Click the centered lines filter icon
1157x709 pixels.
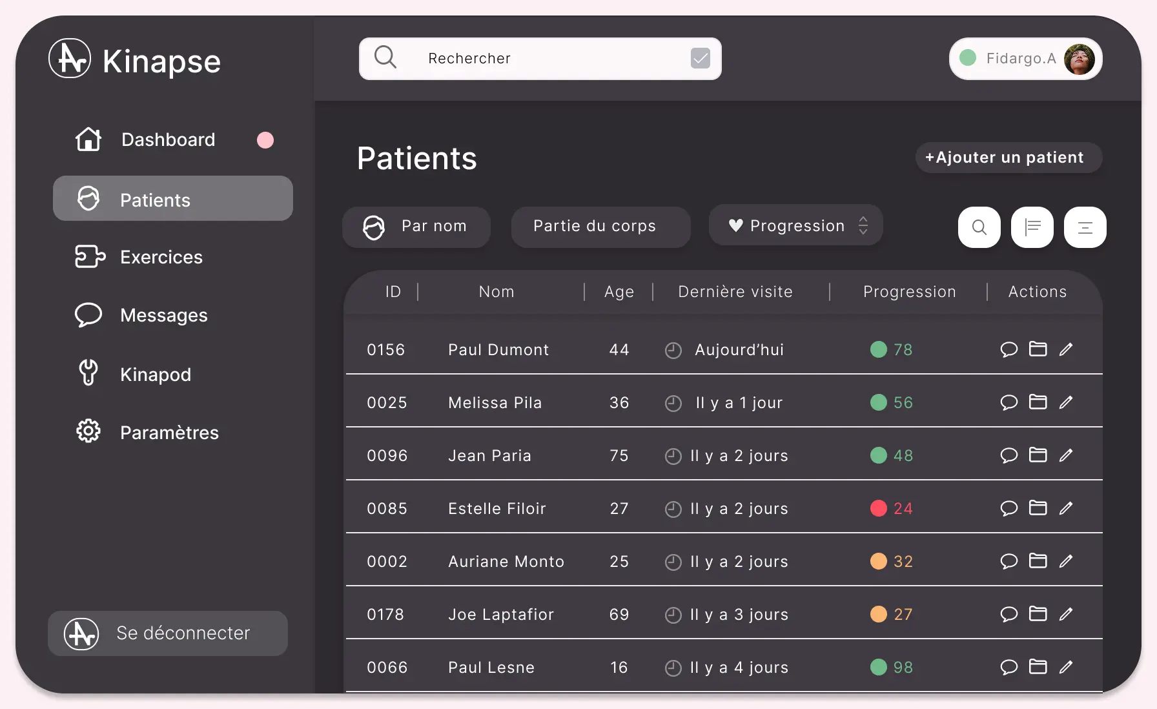tap(1085, 227)
